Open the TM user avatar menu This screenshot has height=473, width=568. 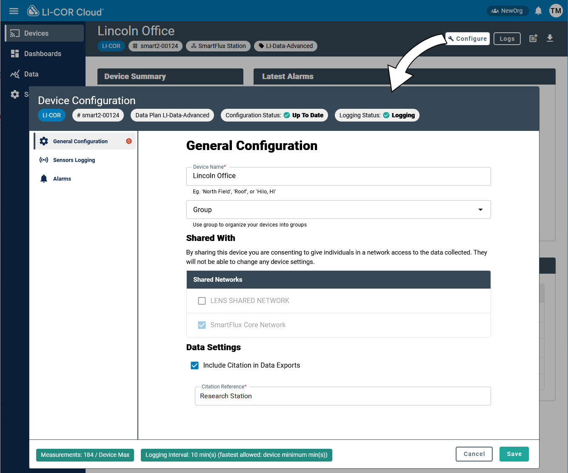[556, 11]
